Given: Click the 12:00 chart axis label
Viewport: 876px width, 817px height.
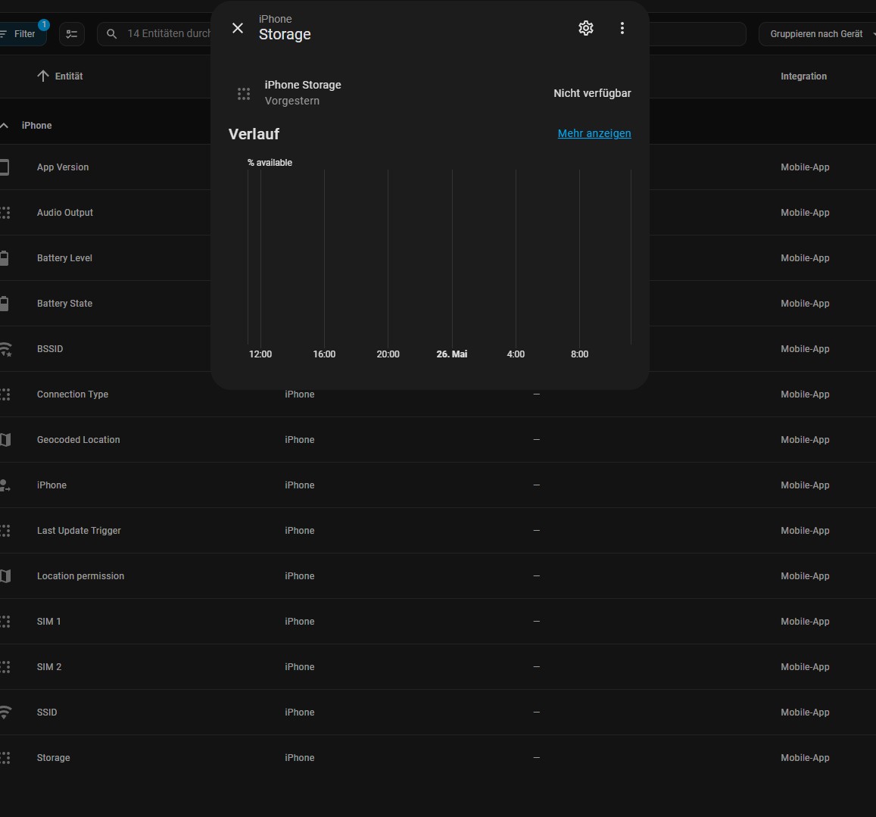Looking at the screenshot, I should [x=260, y=354].
